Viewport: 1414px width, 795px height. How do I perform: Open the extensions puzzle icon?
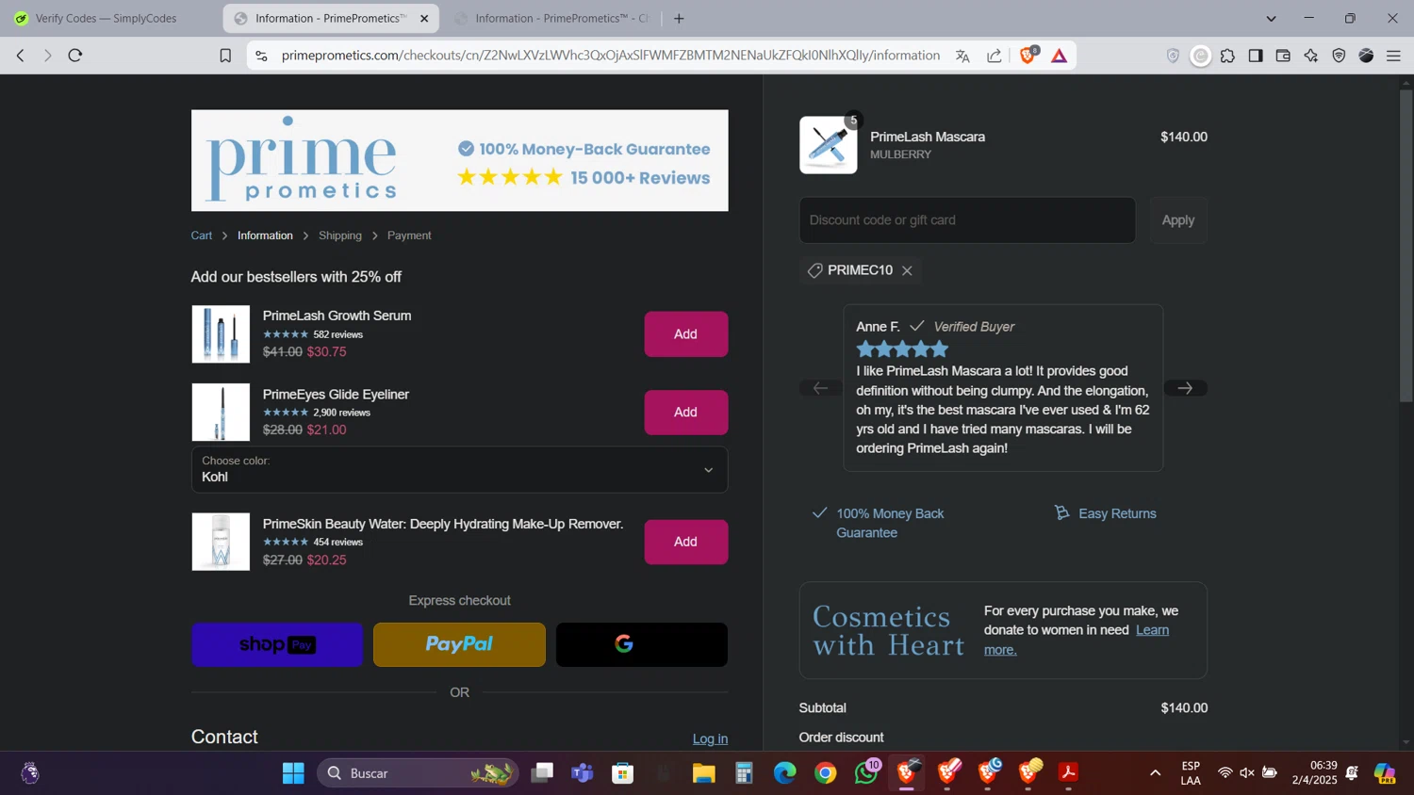click(1227, 56)
